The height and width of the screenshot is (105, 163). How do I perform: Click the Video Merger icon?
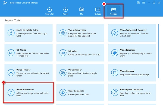click(x=63, y=73)
